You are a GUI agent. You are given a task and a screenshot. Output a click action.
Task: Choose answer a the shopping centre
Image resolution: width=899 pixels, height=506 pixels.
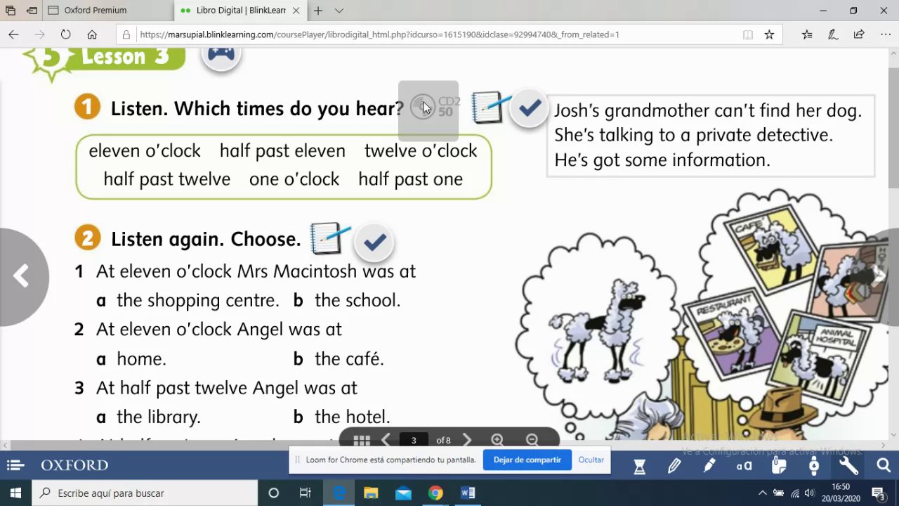click(188, 300)
